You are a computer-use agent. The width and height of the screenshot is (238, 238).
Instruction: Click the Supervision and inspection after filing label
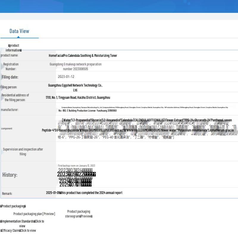23,151
